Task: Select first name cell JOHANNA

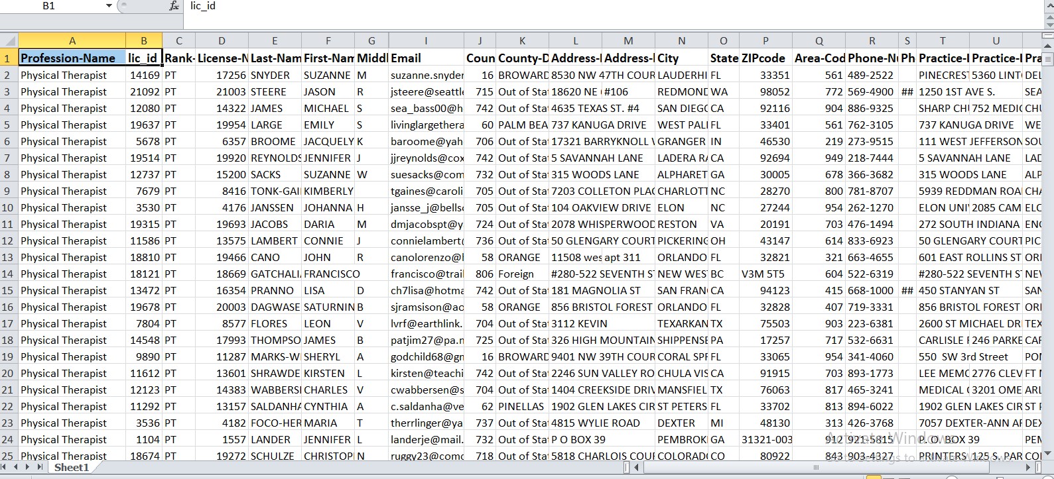Action: coord(328,207)
